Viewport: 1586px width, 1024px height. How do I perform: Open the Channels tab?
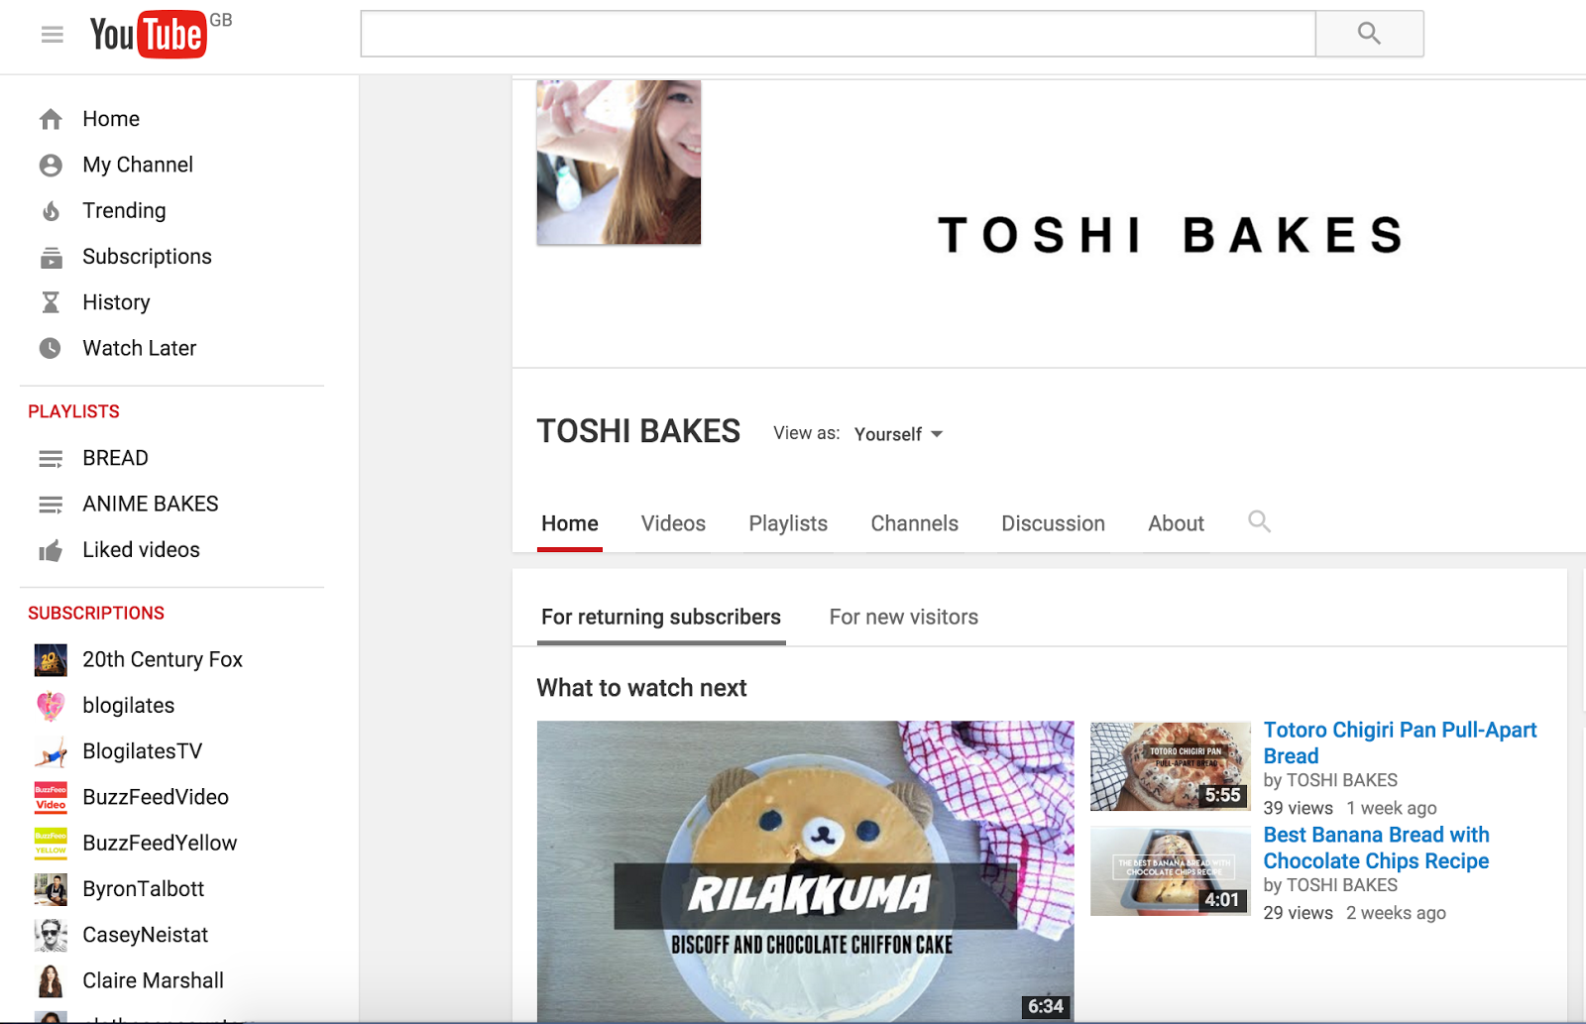(x=914, y=523)
